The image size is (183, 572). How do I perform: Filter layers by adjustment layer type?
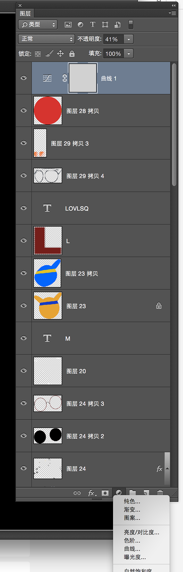(x=80, y=25)
